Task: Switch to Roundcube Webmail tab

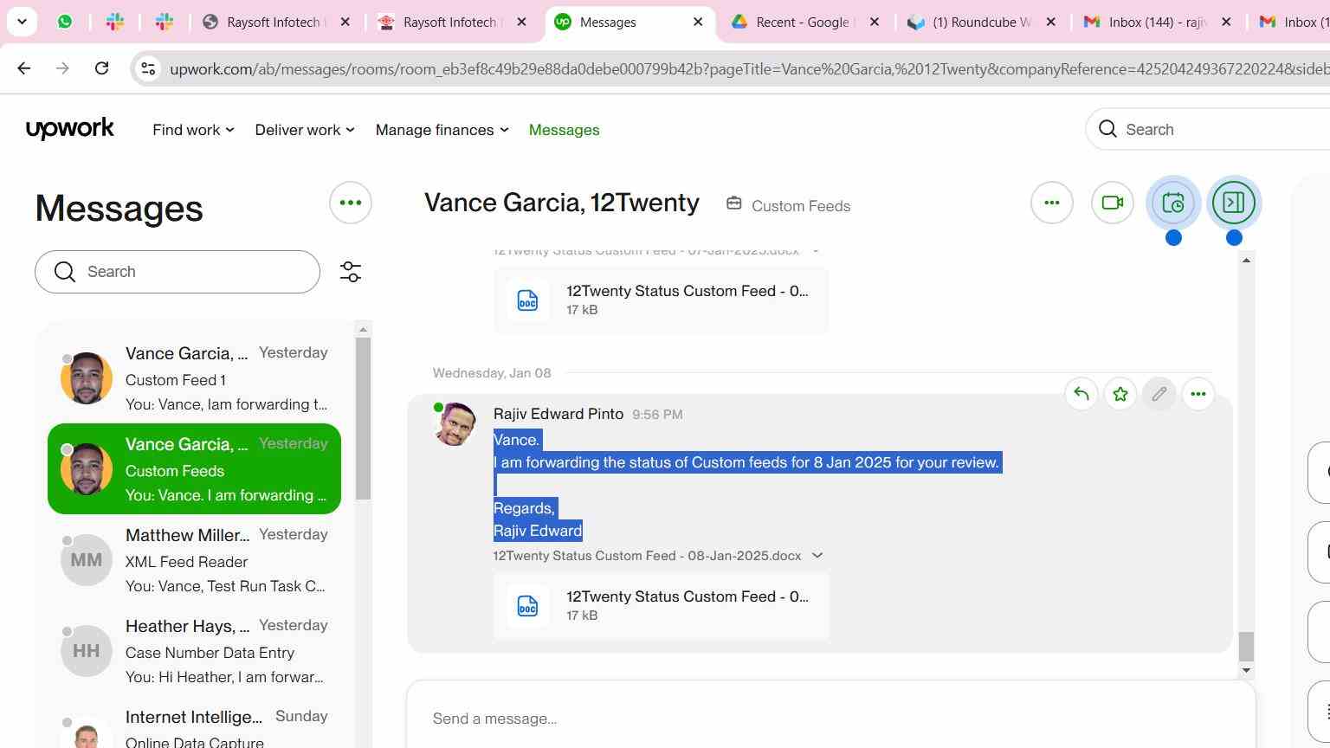Action: tap(982, 22)
